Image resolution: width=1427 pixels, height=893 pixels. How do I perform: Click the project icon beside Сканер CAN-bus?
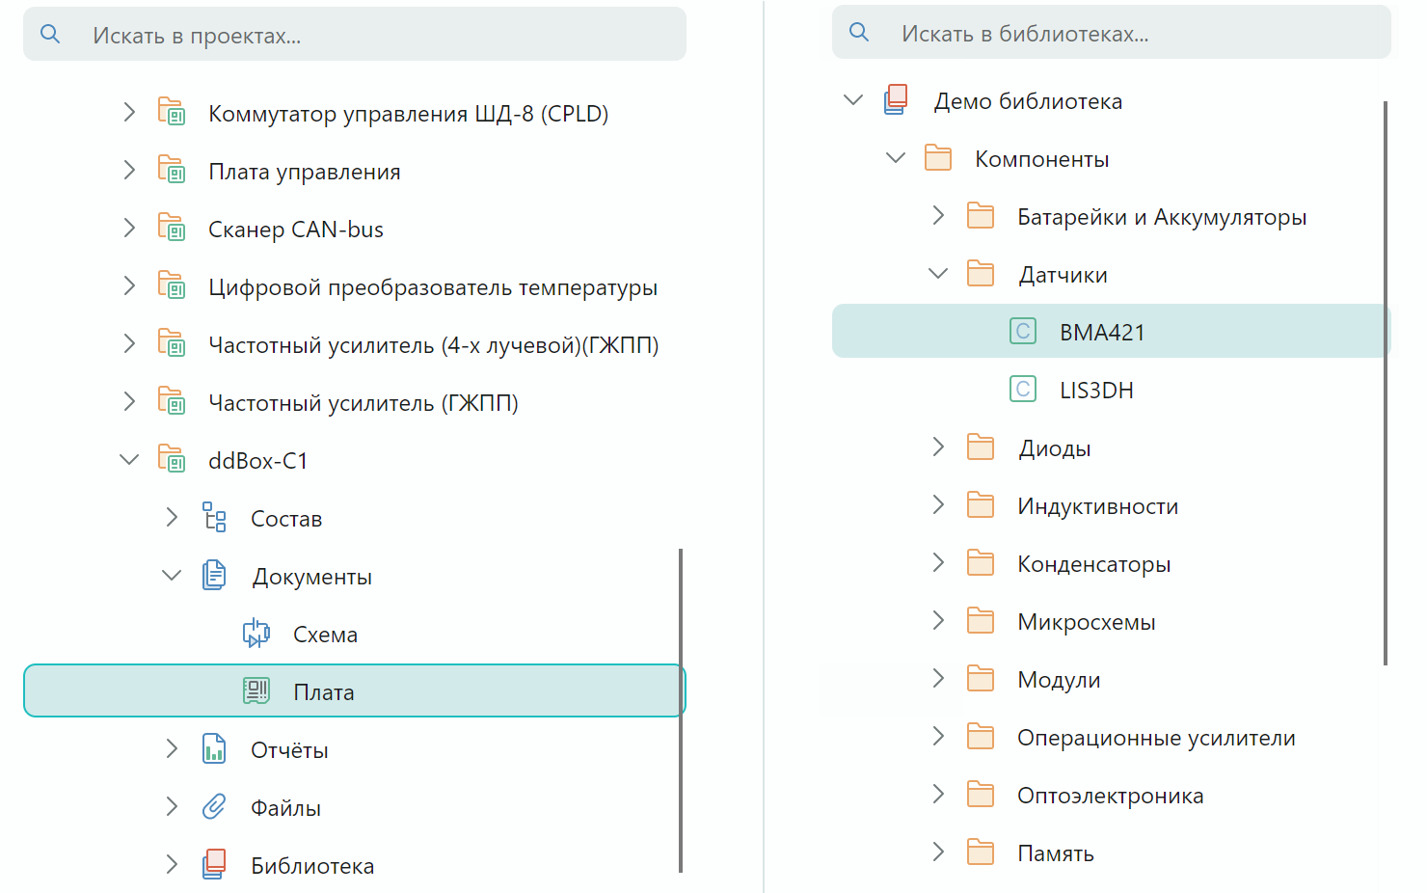coord(172,229)
